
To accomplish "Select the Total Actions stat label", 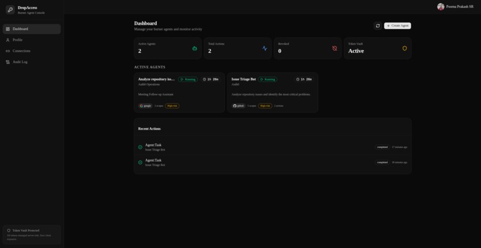I will (216, 44).
